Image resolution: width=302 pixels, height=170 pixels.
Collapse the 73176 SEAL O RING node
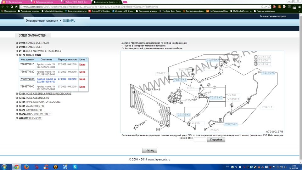17,55
